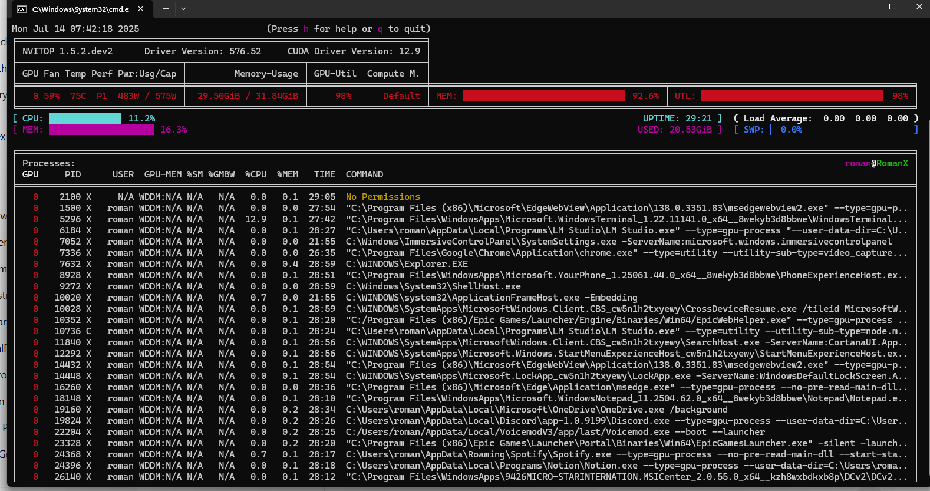Open a new terminal tab with the plus
This screenshot has height=491, width=930.
166,9
